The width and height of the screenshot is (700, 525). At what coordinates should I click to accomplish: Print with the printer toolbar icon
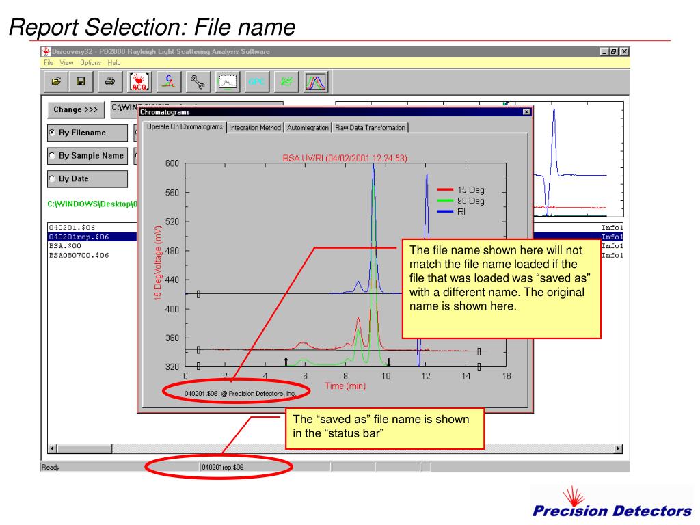click(110, 82)
